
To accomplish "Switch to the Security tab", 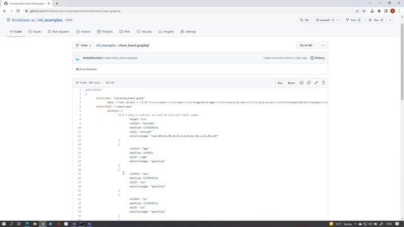I will coord(145,32).
